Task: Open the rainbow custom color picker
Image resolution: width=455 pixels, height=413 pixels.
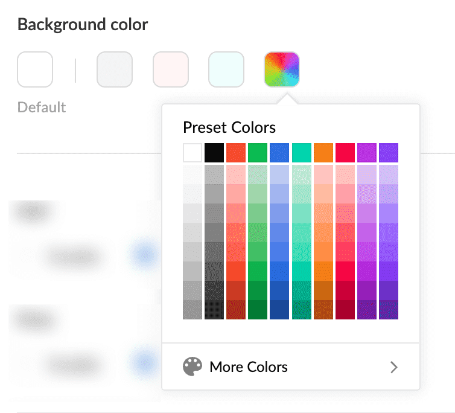Action: coord(282,69)
